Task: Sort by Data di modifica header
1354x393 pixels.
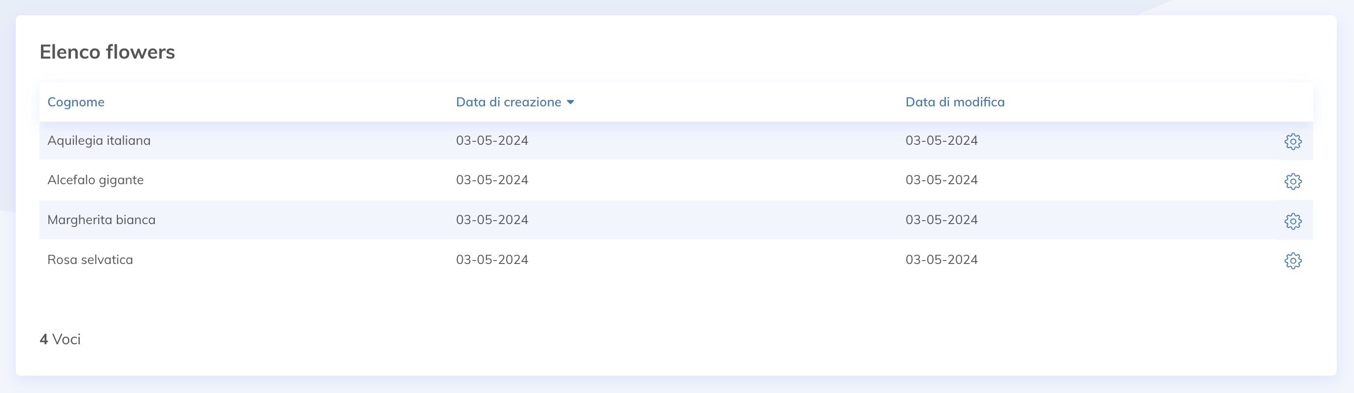Action: pyautogui.click(x=955, y=102)
